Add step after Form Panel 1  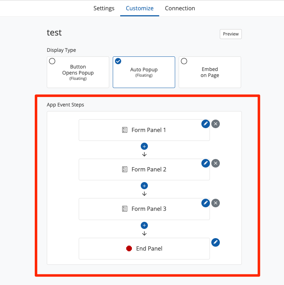point(144,146)
